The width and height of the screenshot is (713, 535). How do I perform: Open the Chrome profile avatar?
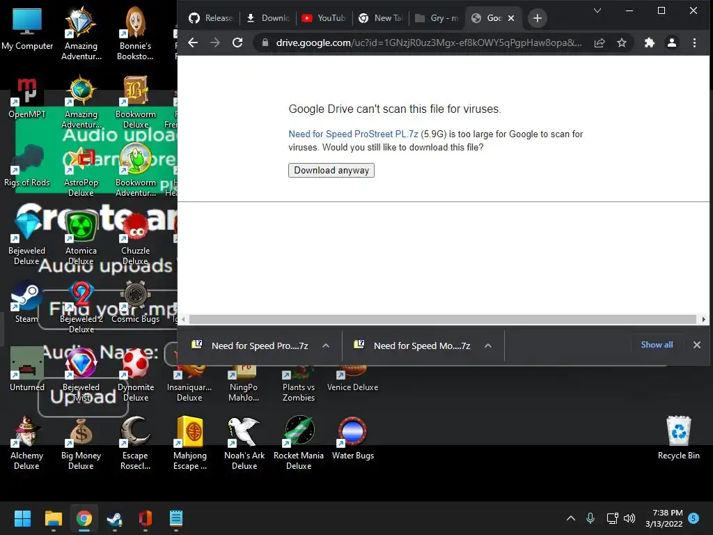[x=672, y=42]
